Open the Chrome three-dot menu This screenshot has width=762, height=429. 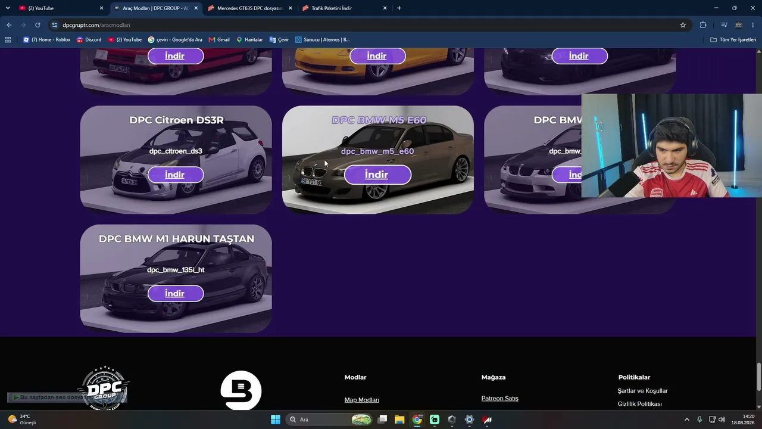pos(753,25)
